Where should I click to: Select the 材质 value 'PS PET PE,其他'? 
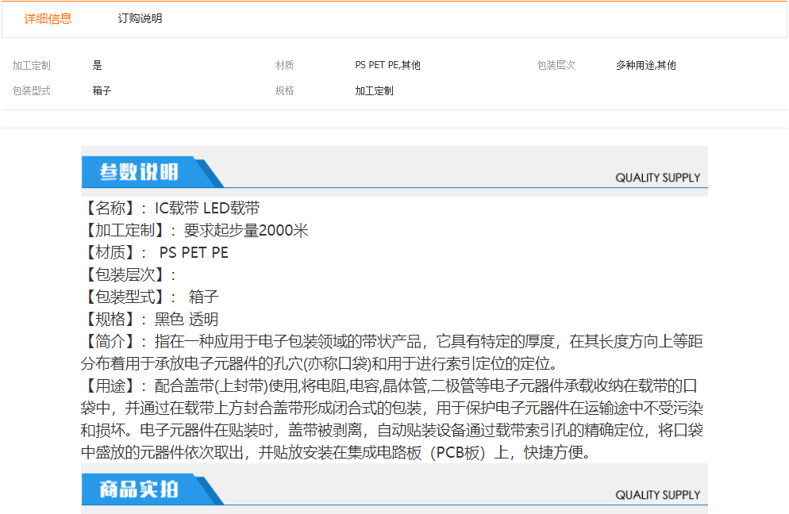[387, 65]
